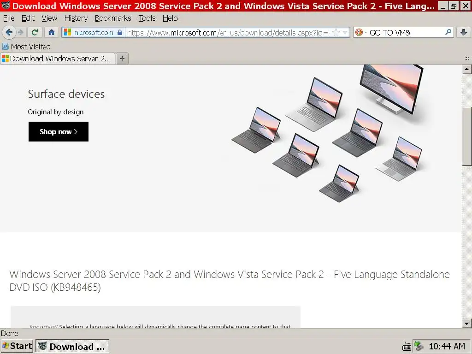The image size is (472, 354).
Task: Click the scrollbar down arrow
Action: pyautogui.click(x=466, y=324)
